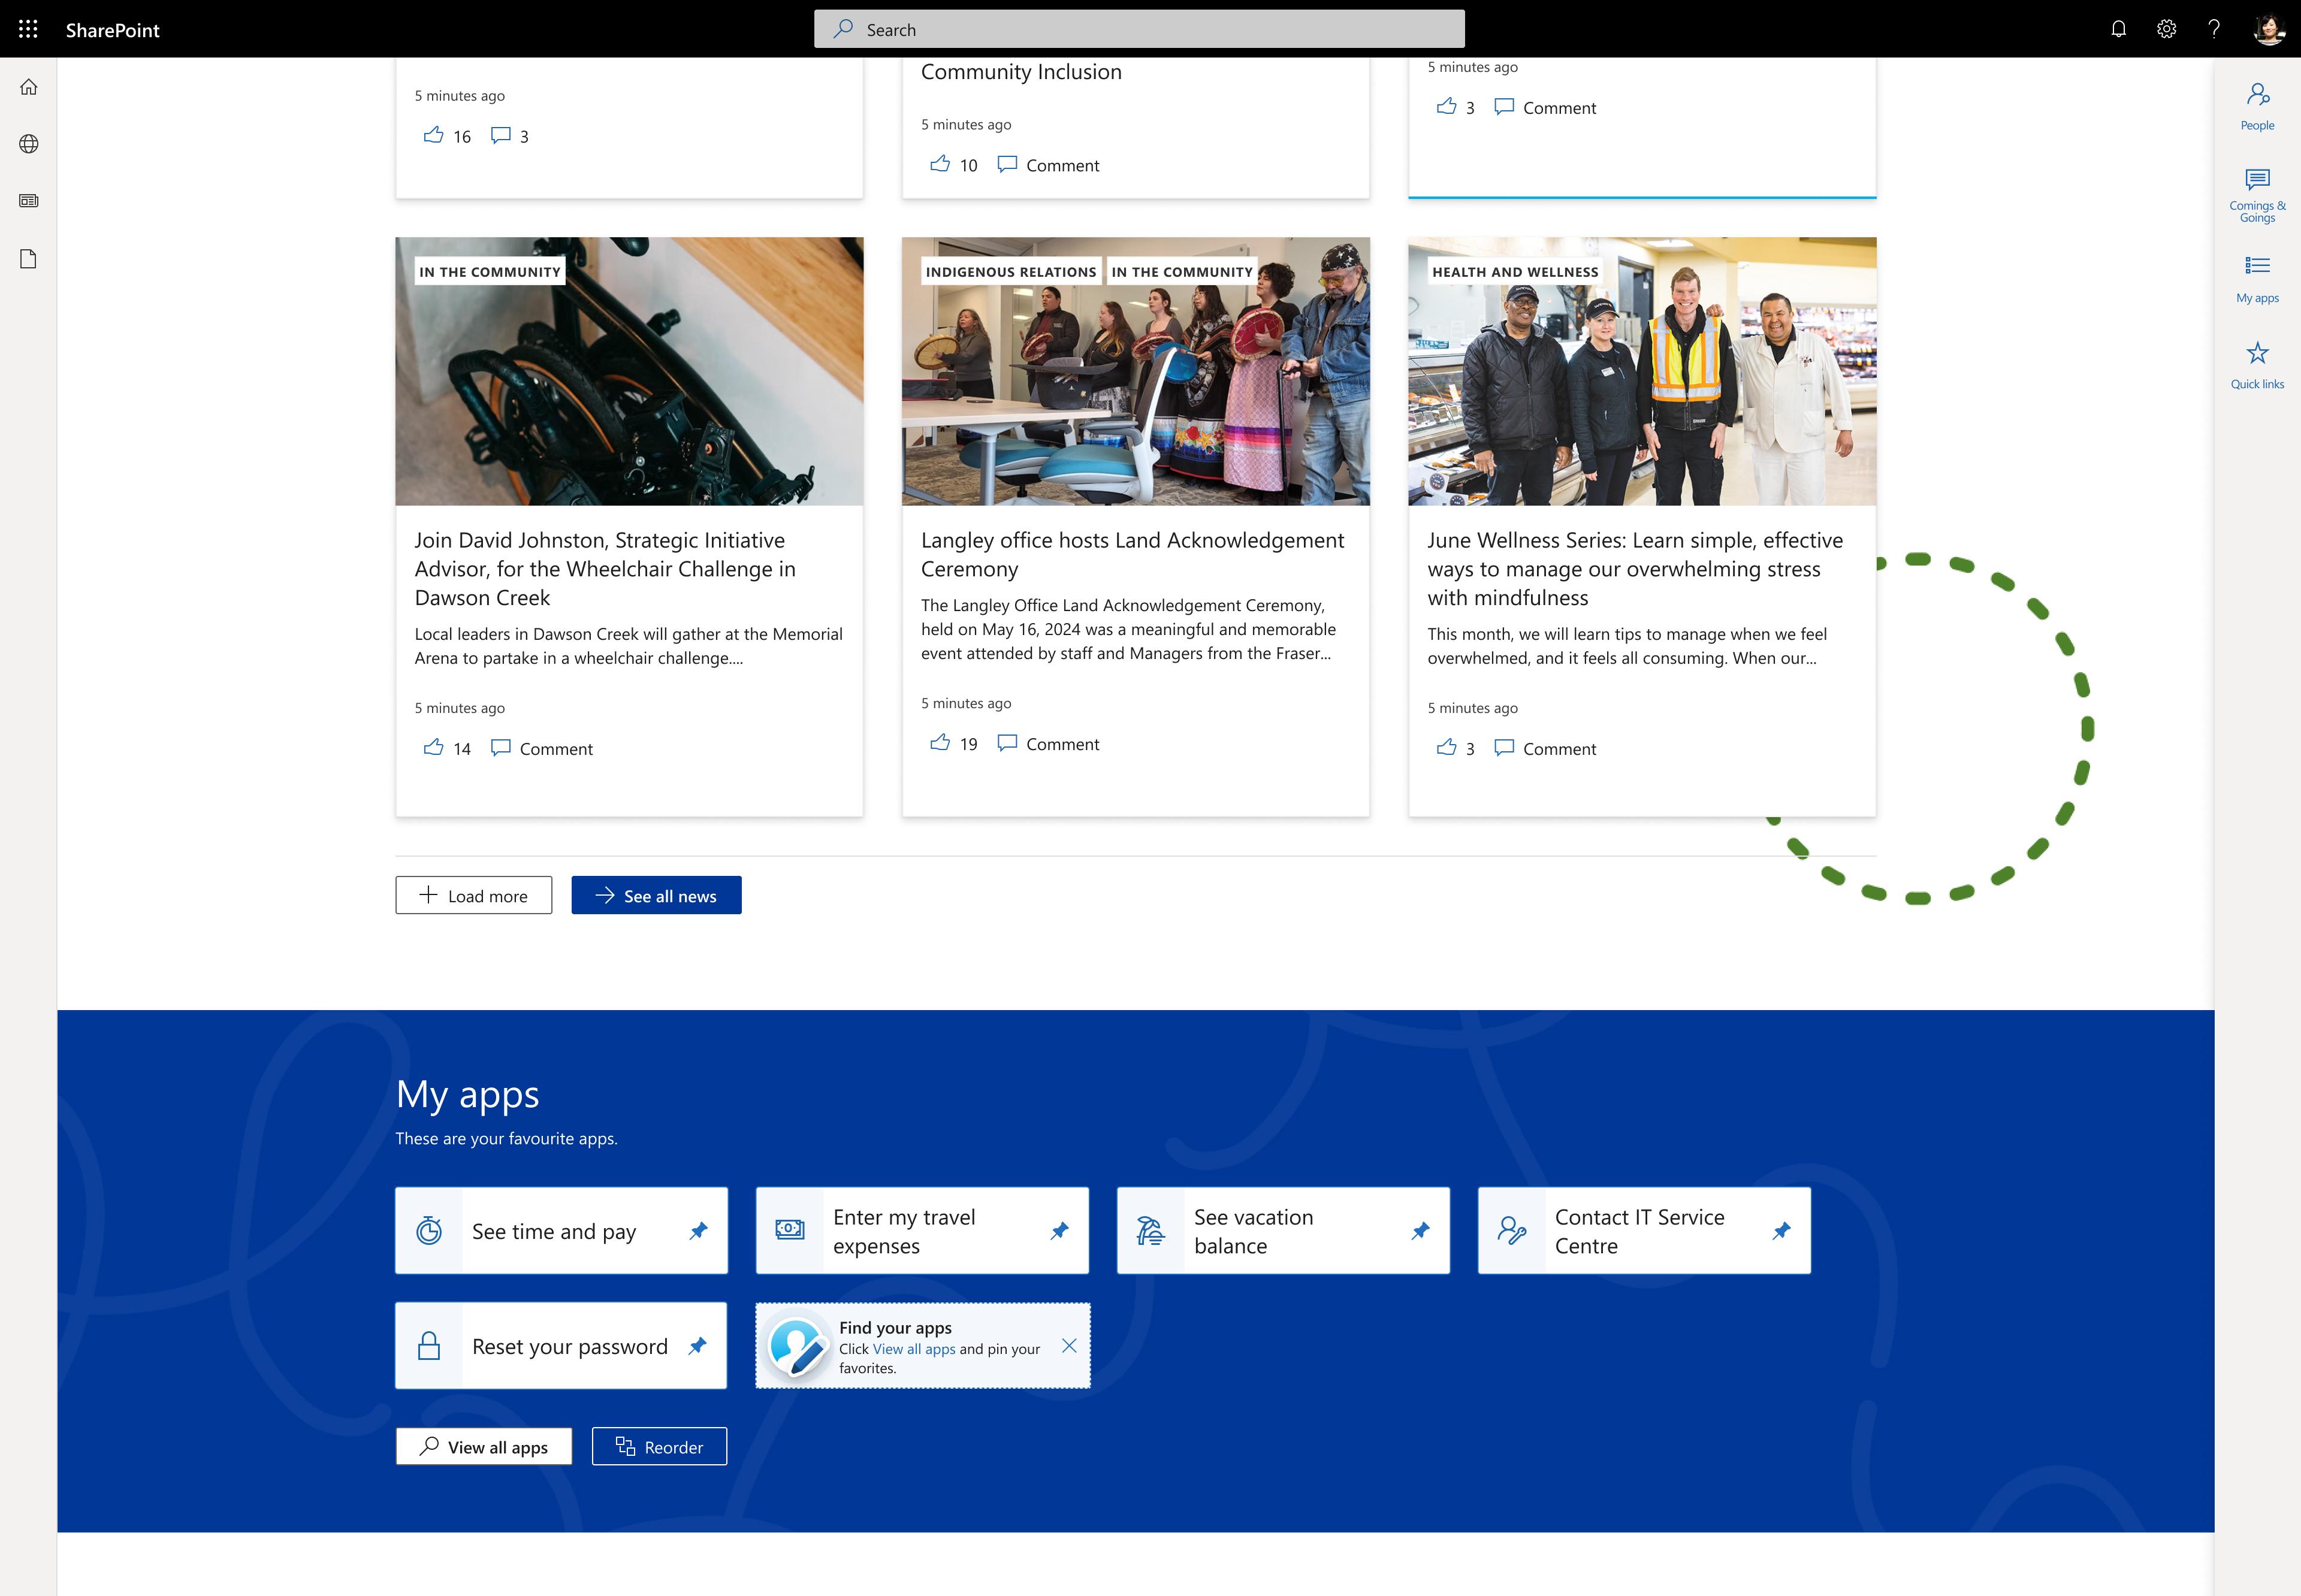
Task: Open the SharePoint settings gear
Action: point(2167,29)
